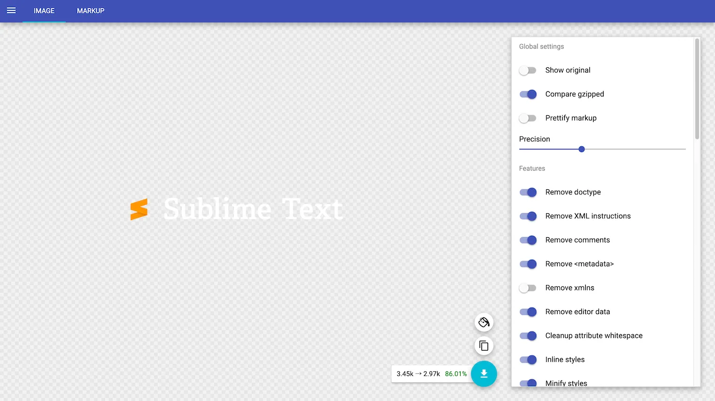
Task: Open the hamburger menu
Action: tap(11, 11)
